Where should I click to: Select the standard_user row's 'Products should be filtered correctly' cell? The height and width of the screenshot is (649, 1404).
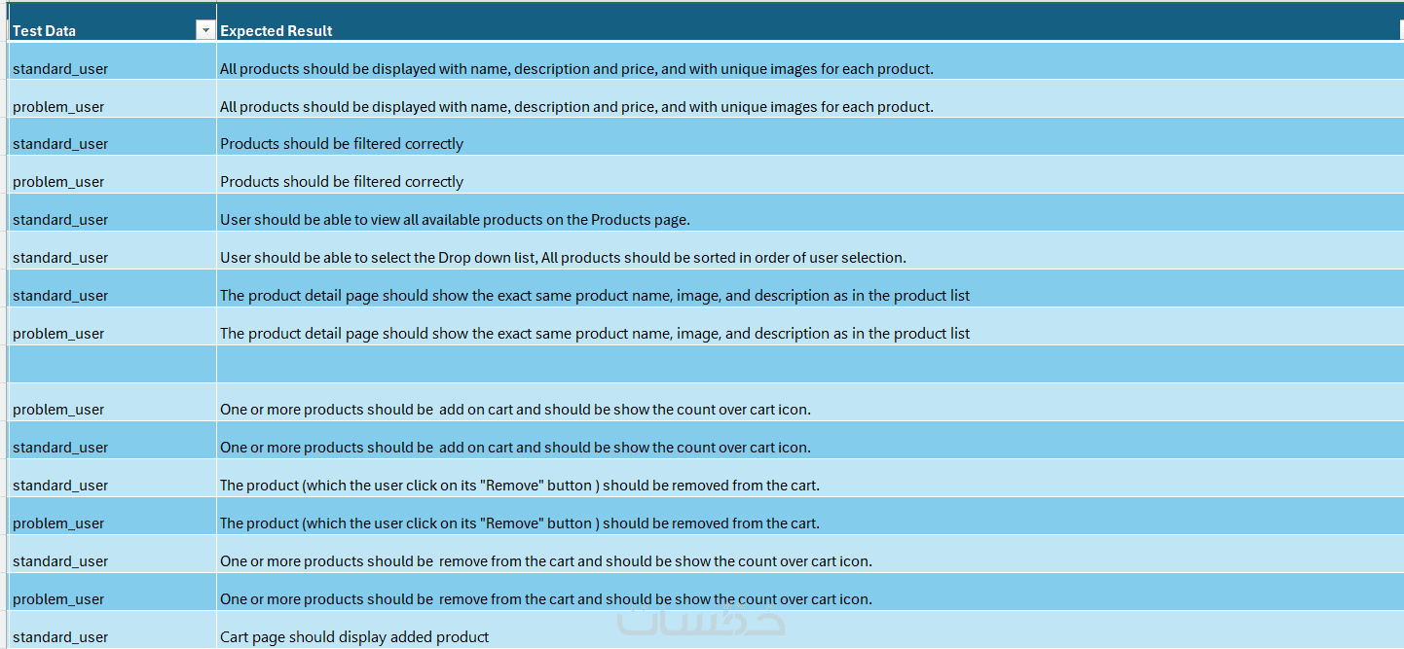342,144
